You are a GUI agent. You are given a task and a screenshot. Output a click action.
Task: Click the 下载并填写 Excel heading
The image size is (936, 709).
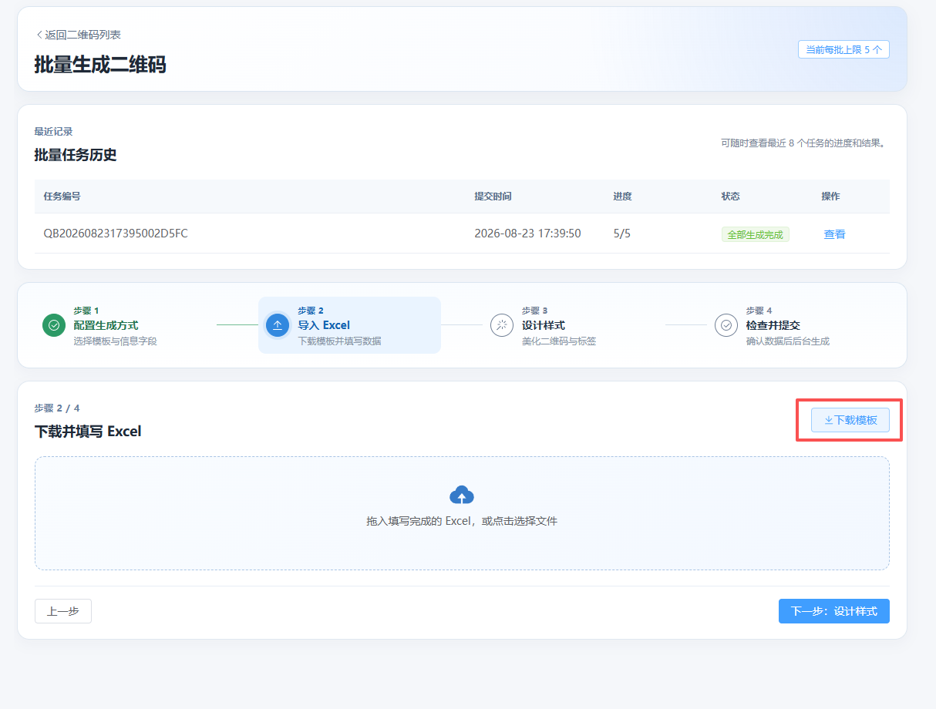click(x=88, y=432)
